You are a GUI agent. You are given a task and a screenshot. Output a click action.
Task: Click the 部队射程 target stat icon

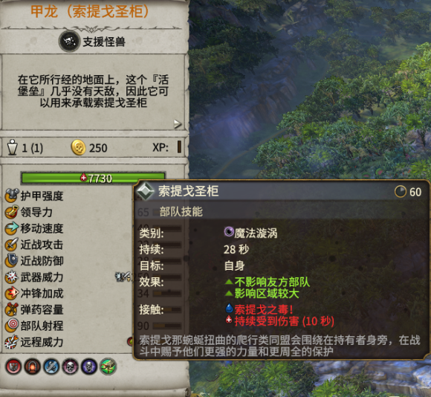(12, 326)
